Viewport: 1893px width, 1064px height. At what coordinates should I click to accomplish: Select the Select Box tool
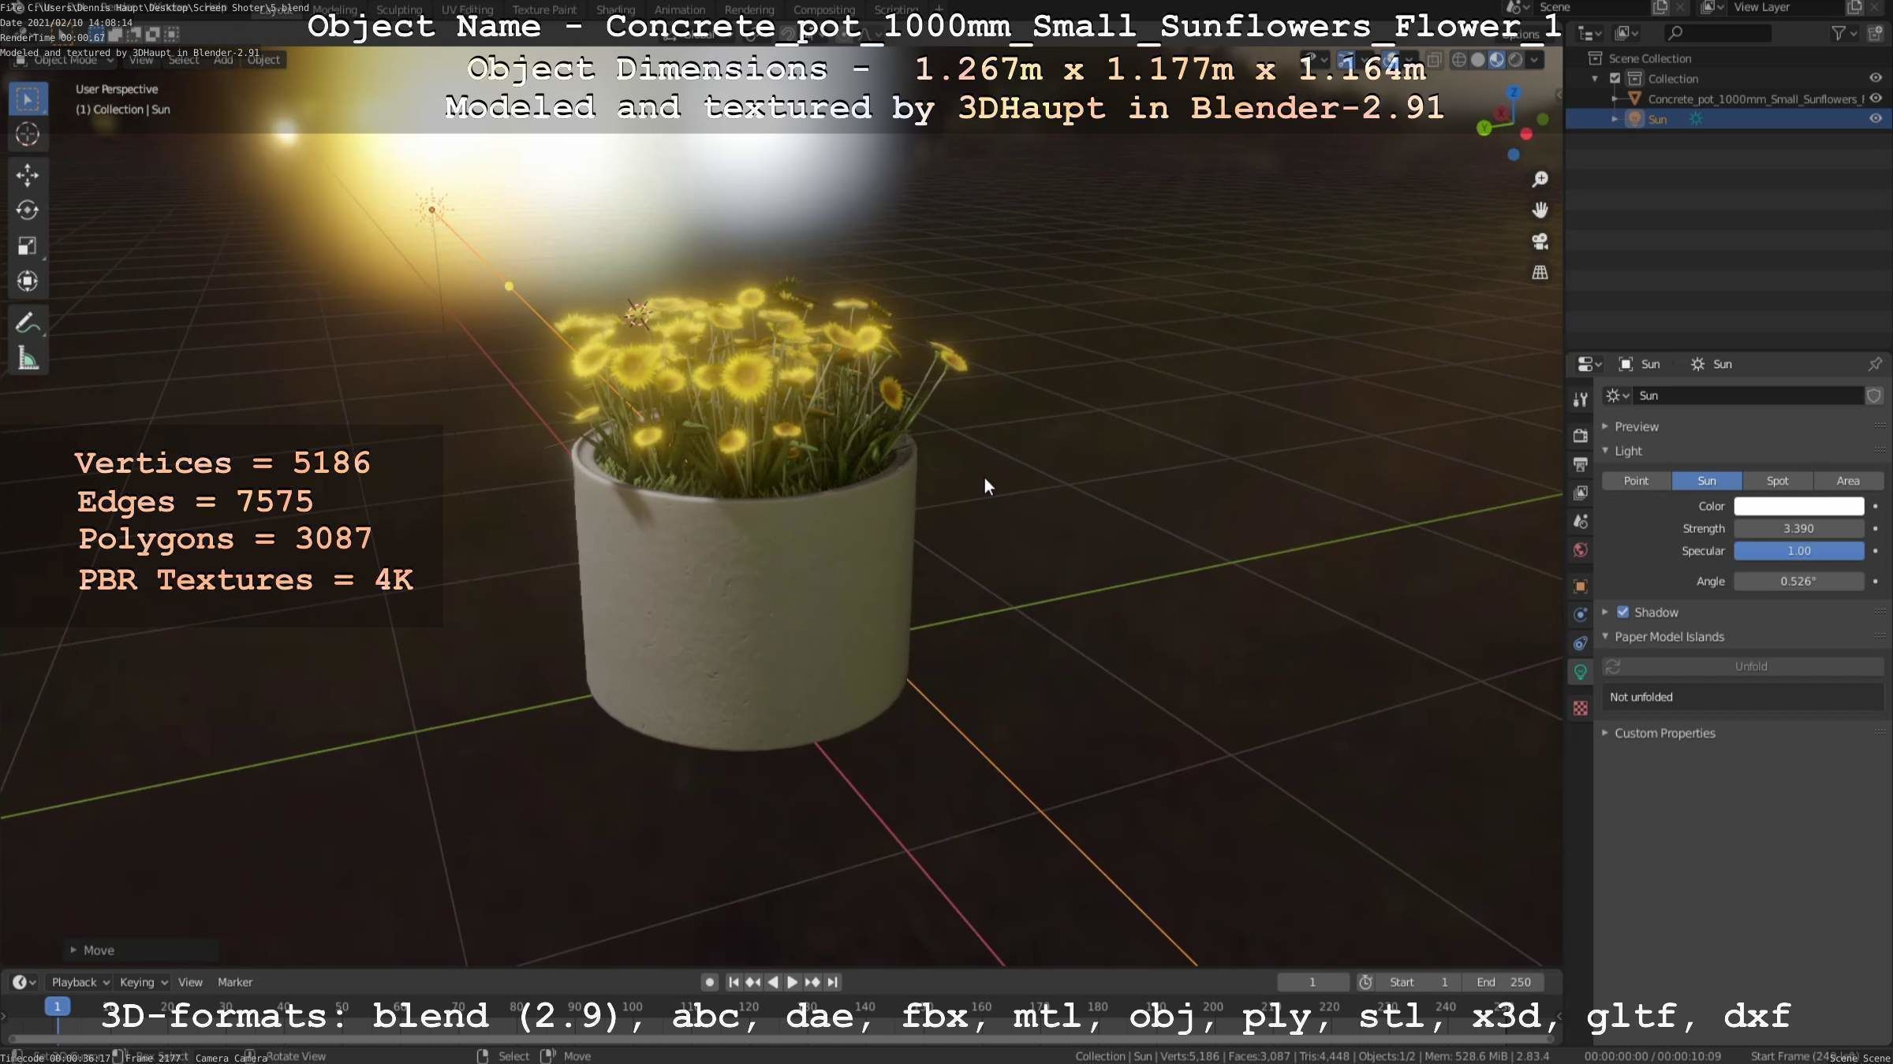[28, 99]
